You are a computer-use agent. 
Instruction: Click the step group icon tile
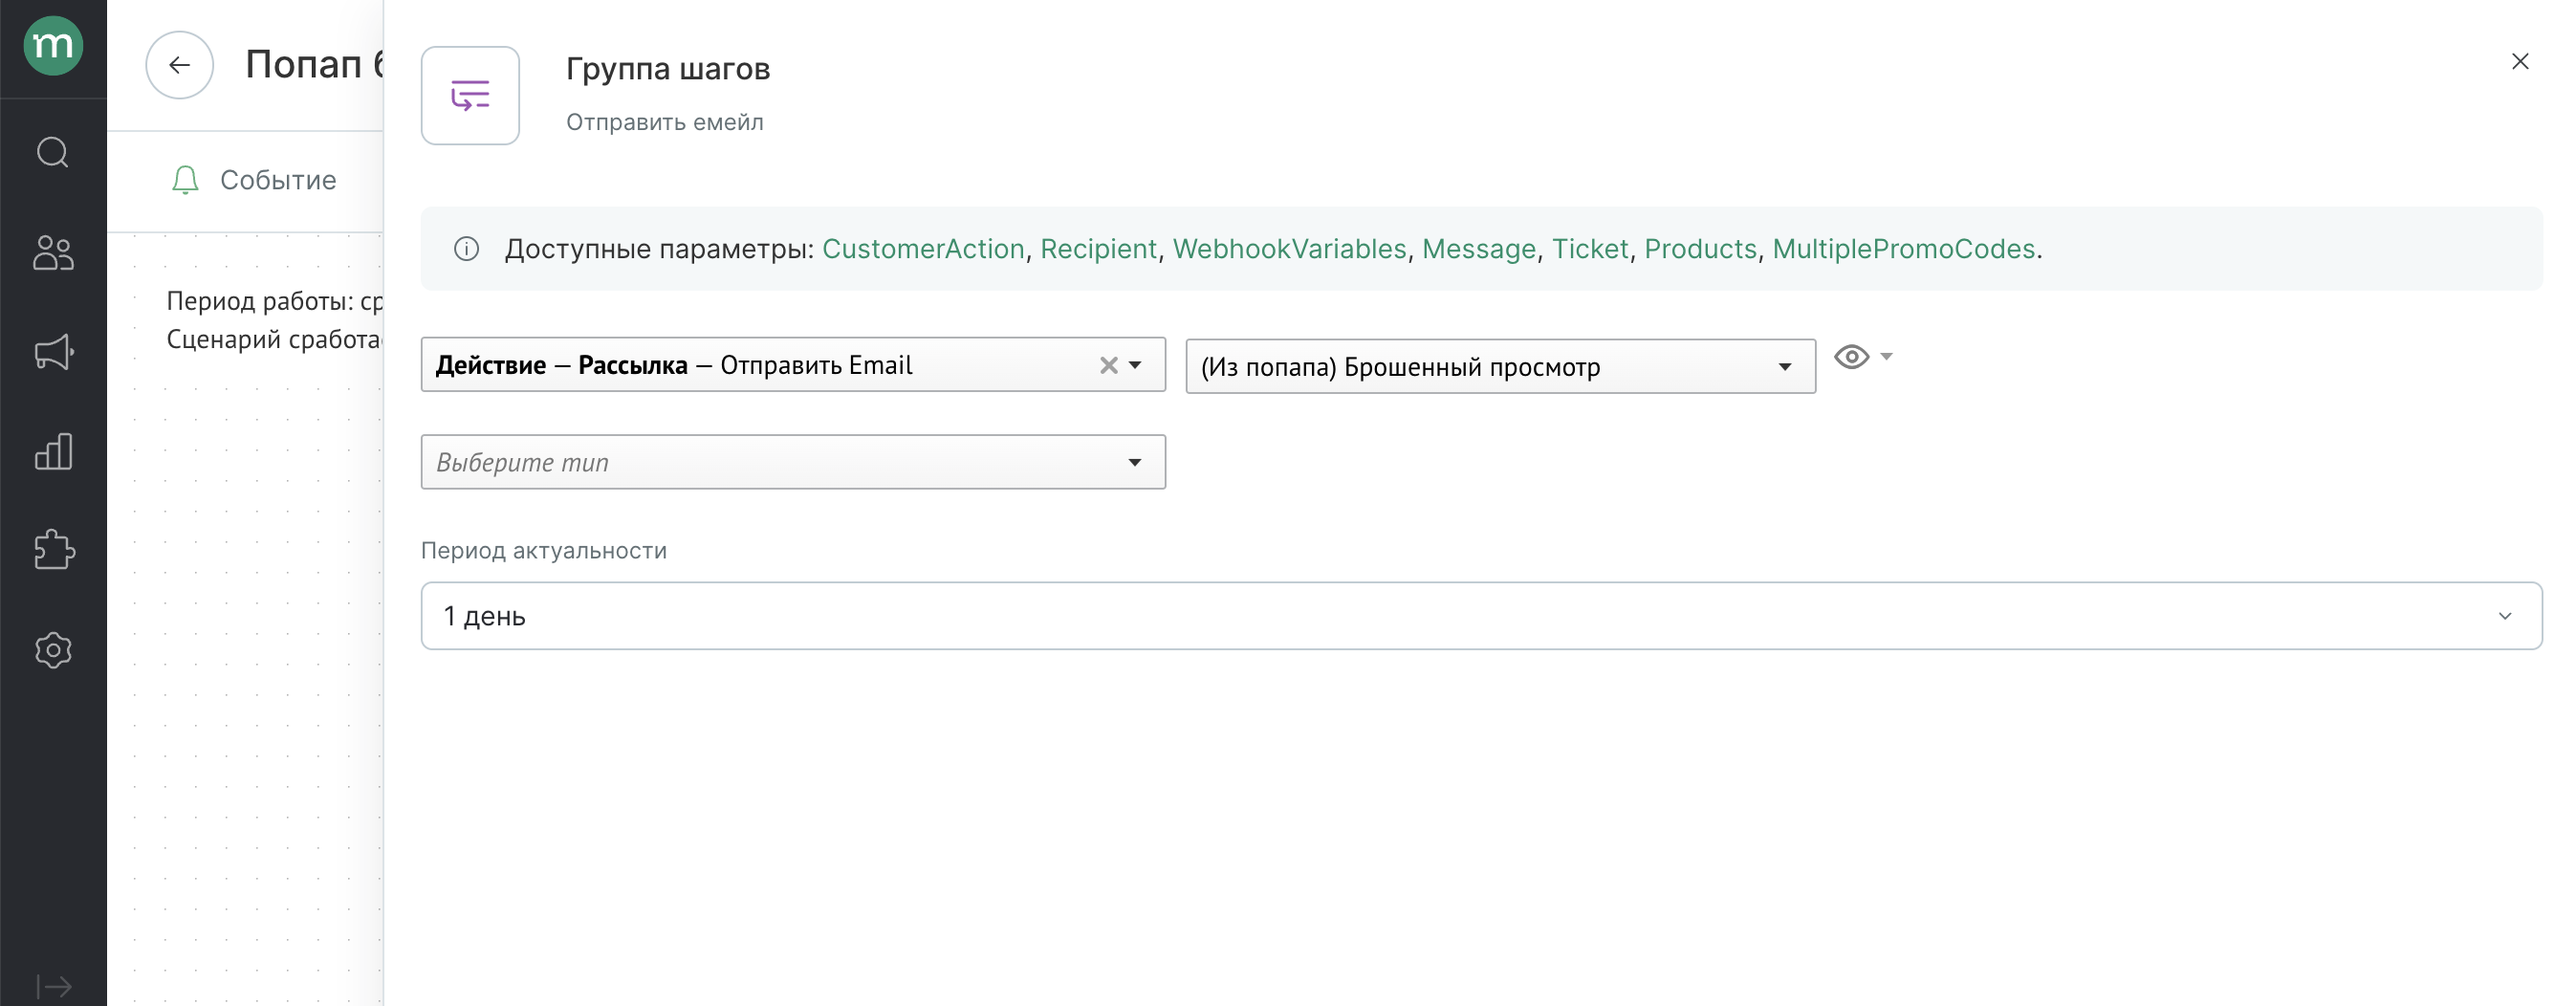click(470, 96)
